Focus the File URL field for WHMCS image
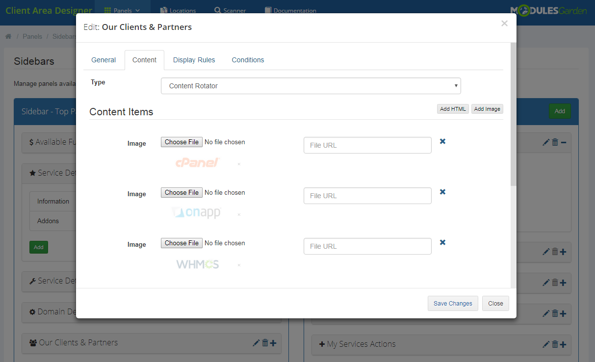595x362 pixels. [367, 246]
